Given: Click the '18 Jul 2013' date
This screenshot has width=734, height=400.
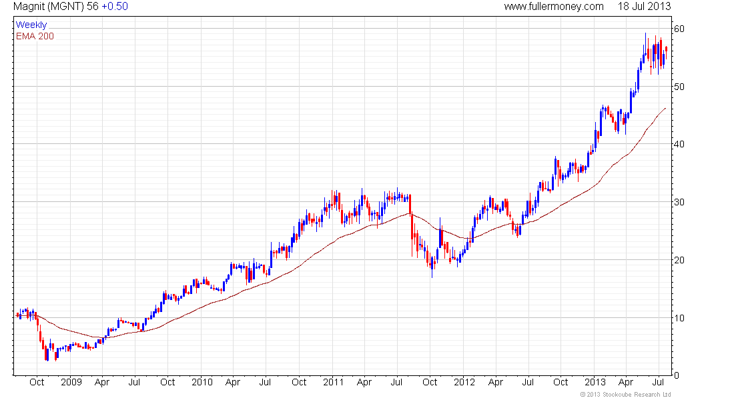Looking at the screenshot, I should click(x=644, y=7).
